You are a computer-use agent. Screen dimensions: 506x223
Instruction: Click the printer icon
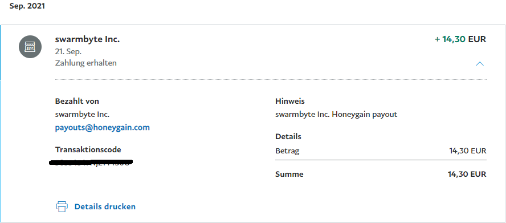62,206
